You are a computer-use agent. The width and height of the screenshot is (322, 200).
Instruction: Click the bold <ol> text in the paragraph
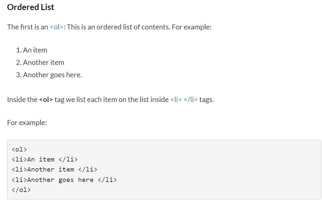point(46,99)
